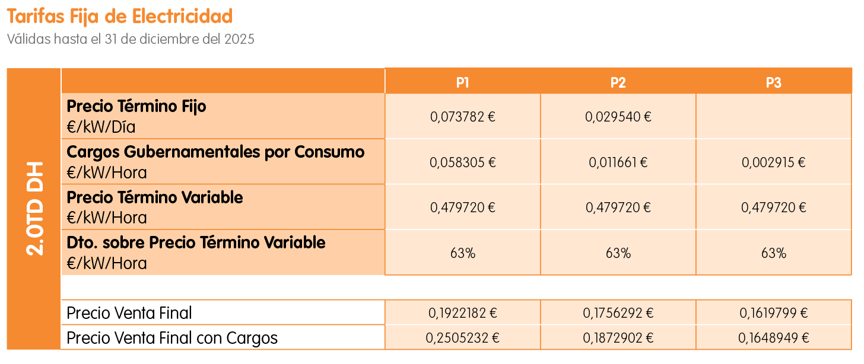Click the P1 column header
Screen dimensions: 864x364
[463, 82]
